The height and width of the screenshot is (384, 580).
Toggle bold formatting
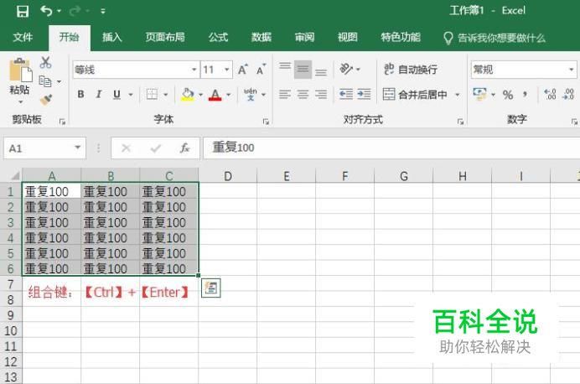tap(80, 95)
